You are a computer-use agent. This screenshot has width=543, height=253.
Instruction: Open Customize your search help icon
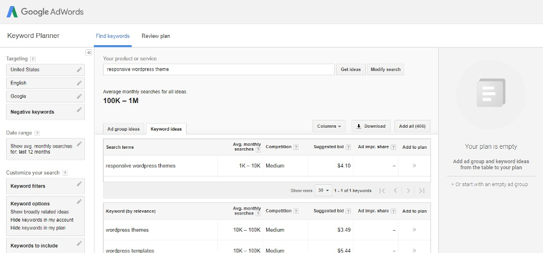(x=65, y=173)
